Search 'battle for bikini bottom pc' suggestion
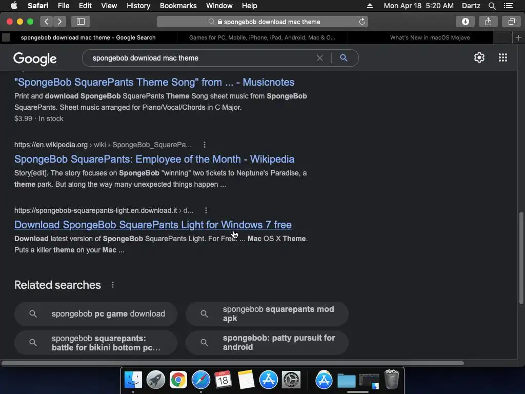 tap(96, 343)
